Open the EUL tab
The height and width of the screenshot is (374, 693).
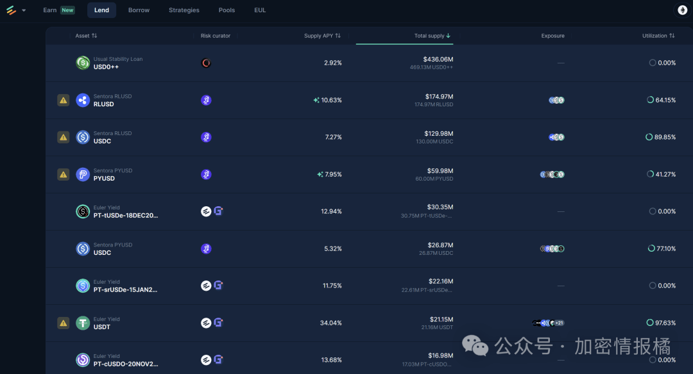(x=260, y=10)
